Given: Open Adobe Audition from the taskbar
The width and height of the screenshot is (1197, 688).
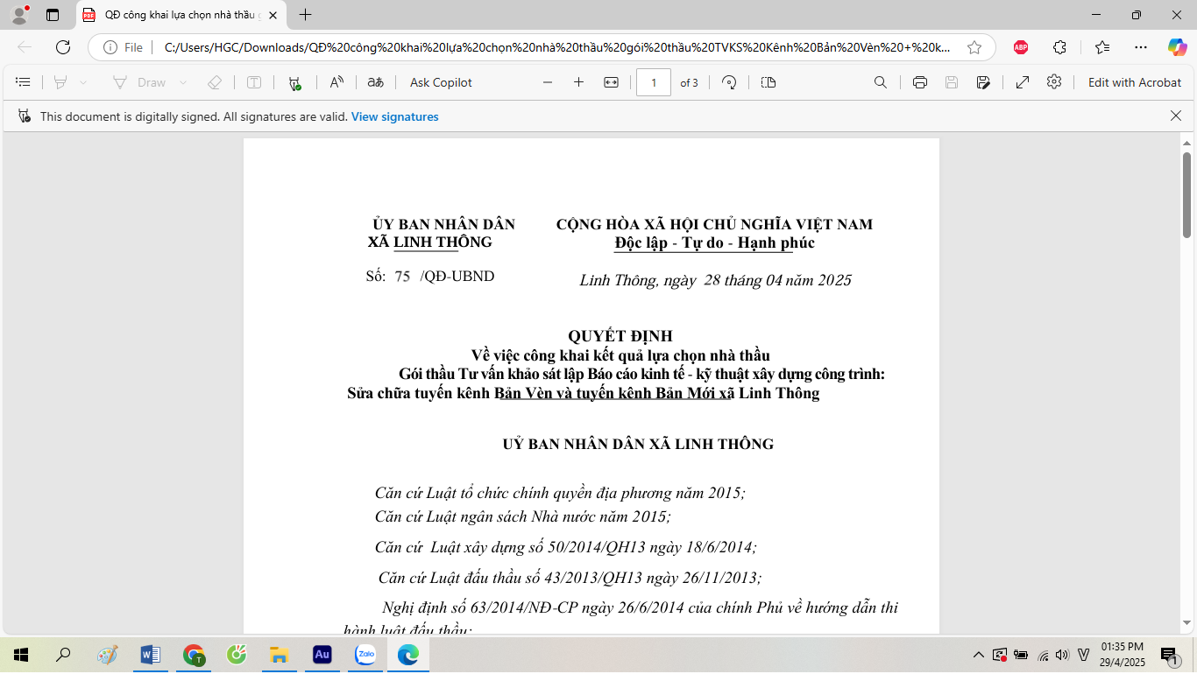Looking at the screenshot, I should point(322,655).
